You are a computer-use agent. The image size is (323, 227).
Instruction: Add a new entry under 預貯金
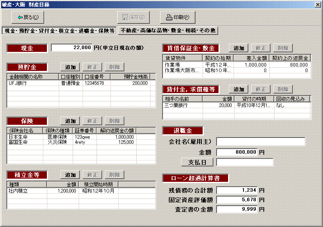pyautogui.click(x=70, y=67)
